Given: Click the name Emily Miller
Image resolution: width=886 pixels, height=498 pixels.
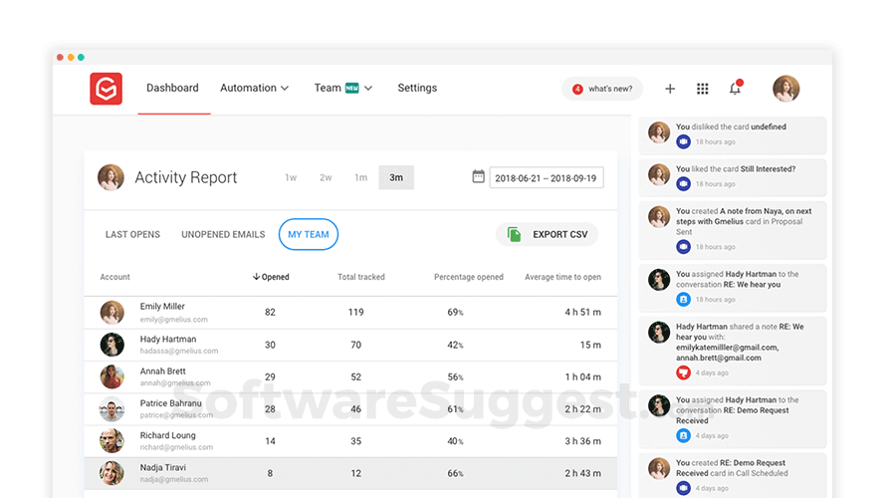Looking at the screenshot, I should pos(162,307).
